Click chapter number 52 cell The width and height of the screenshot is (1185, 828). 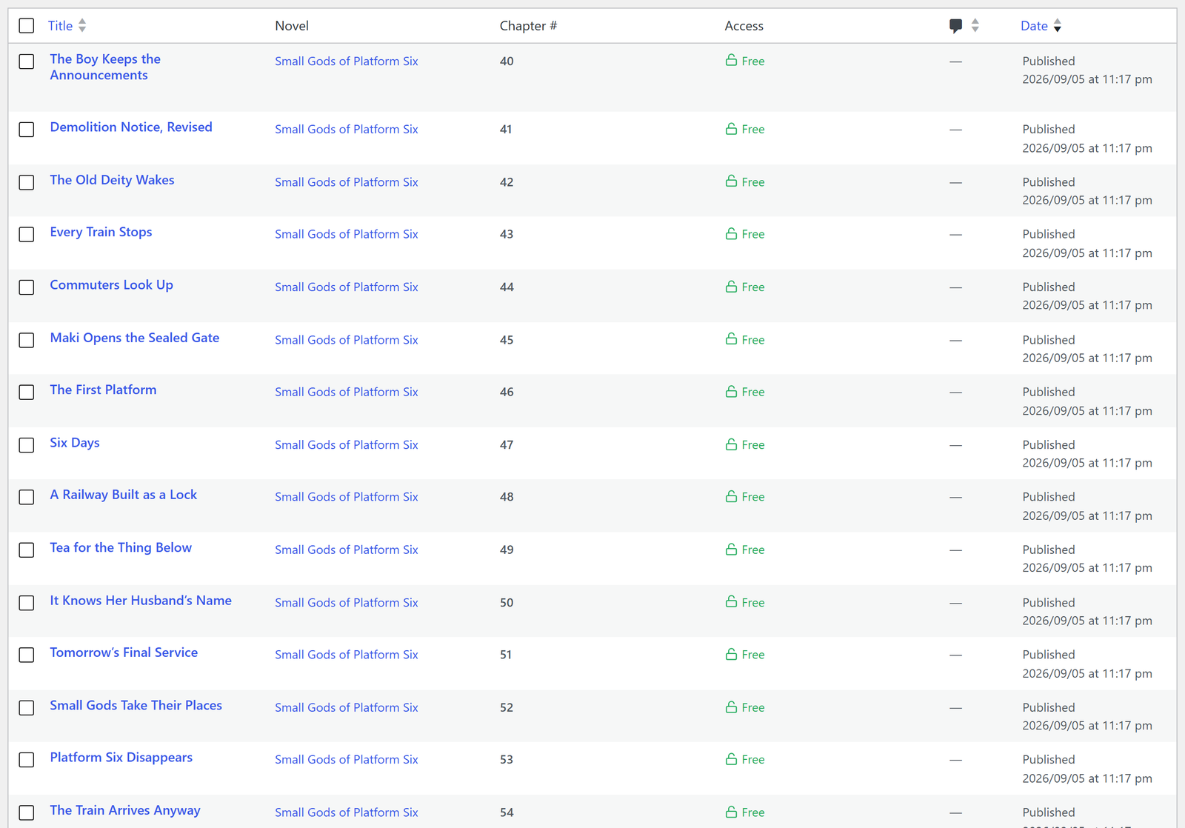[507, 707]
